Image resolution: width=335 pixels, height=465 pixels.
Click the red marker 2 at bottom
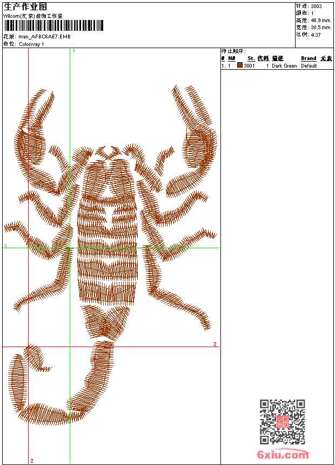pos(32,461)
